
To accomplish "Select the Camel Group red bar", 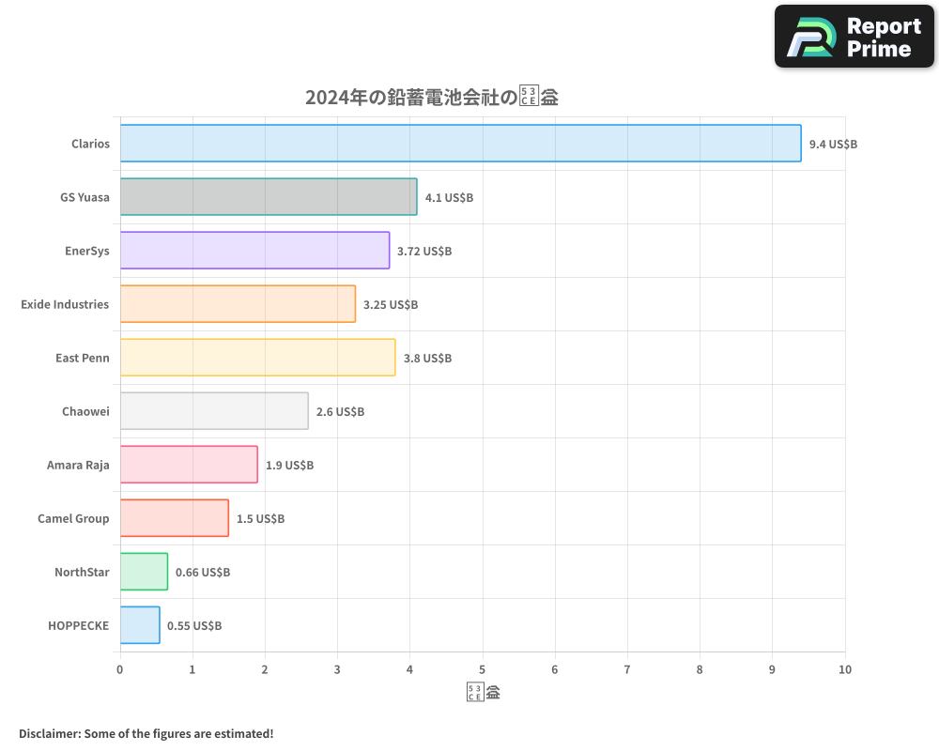I will coord(175,518).
